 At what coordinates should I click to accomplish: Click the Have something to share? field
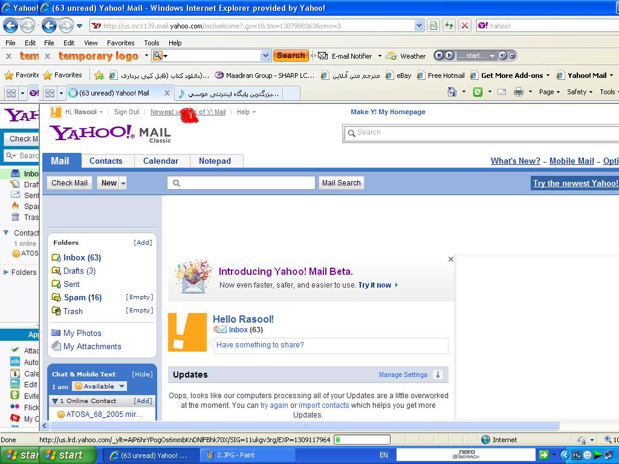(331, 345)
